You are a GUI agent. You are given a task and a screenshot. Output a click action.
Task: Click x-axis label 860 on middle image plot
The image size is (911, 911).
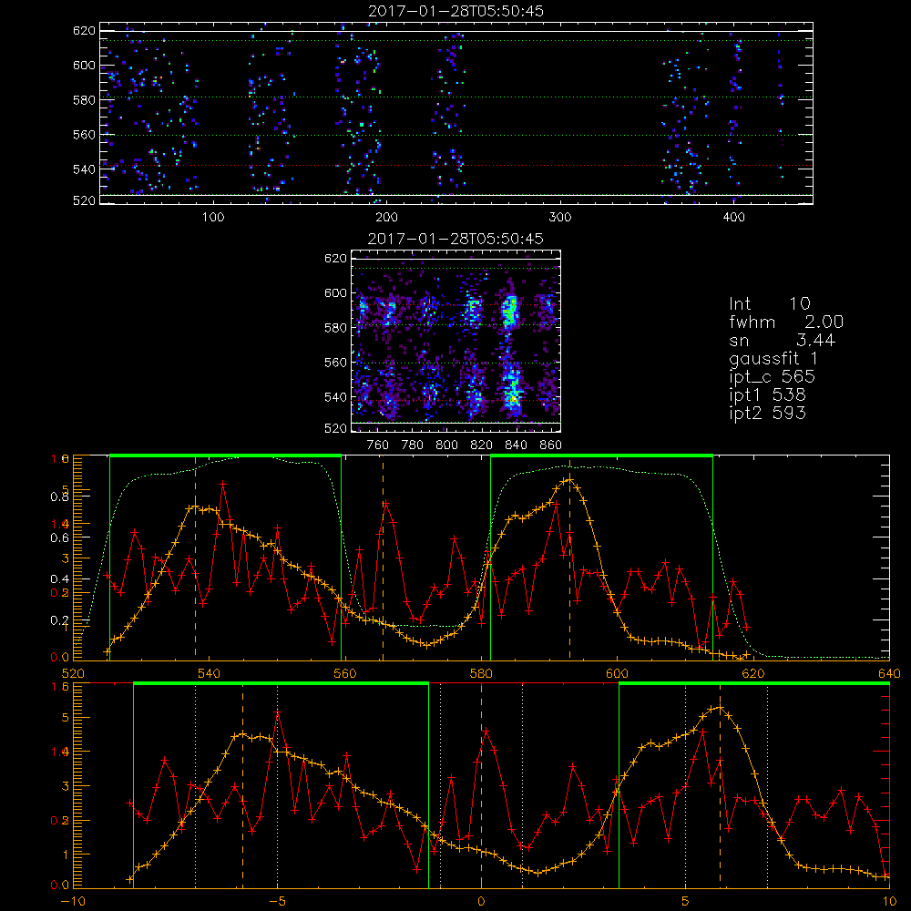550,445
